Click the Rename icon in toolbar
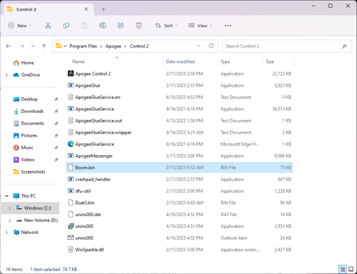Image resolution: width=357 pixels, height=274 pixels. [x=102, y=25]
